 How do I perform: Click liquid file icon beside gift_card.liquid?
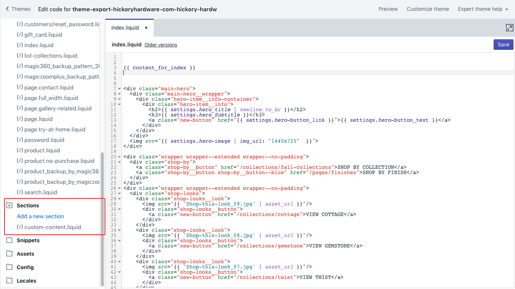click(20, 34)
